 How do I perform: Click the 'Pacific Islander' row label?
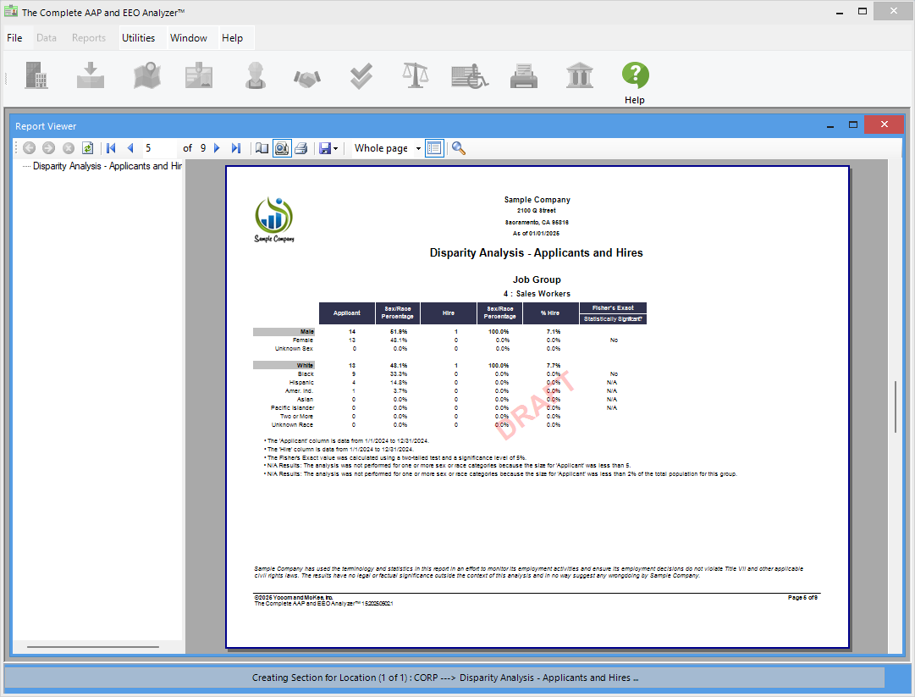(x=292, y=407)
